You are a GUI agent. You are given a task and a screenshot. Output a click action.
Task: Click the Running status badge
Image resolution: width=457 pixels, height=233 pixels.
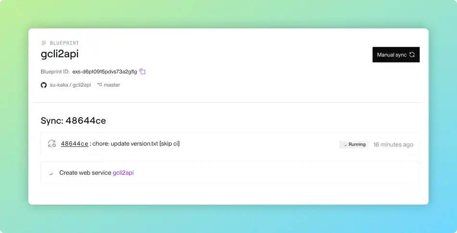coord(354,144)
